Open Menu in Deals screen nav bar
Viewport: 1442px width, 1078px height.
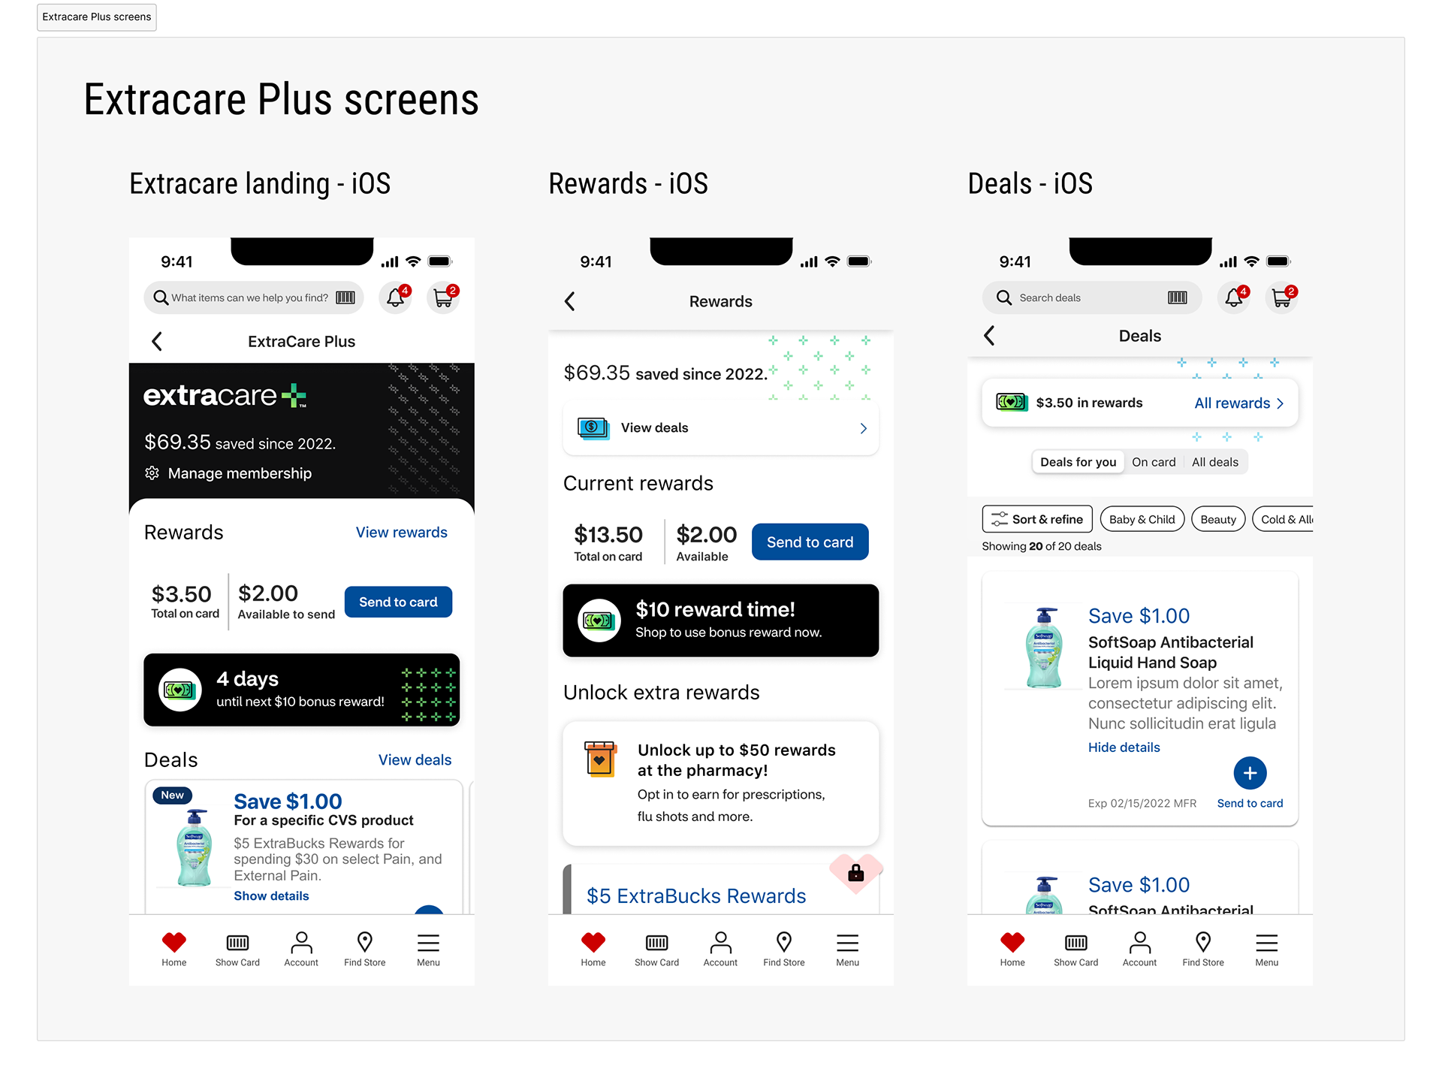tap(1267, 950)
